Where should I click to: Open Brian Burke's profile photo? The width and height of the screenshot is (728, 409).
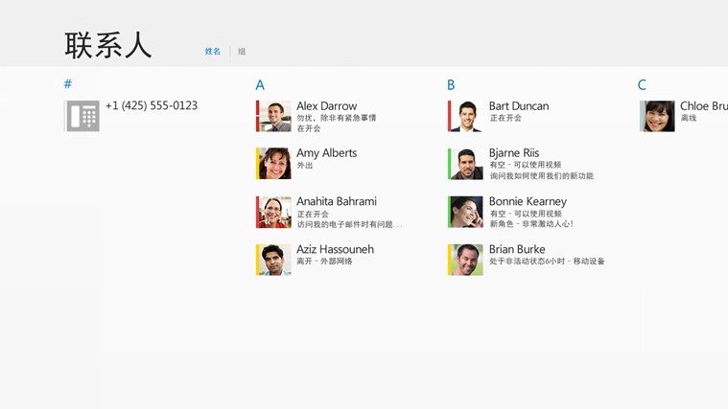466,260
